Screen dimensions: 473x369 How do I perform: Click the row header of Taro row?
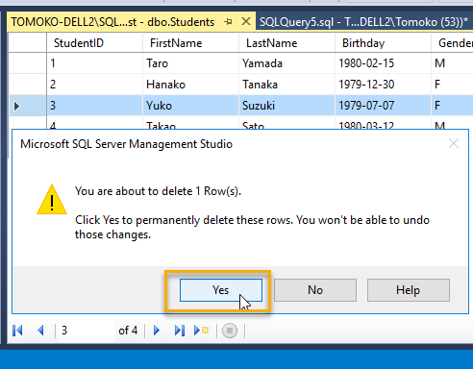[x=28, y=63]
